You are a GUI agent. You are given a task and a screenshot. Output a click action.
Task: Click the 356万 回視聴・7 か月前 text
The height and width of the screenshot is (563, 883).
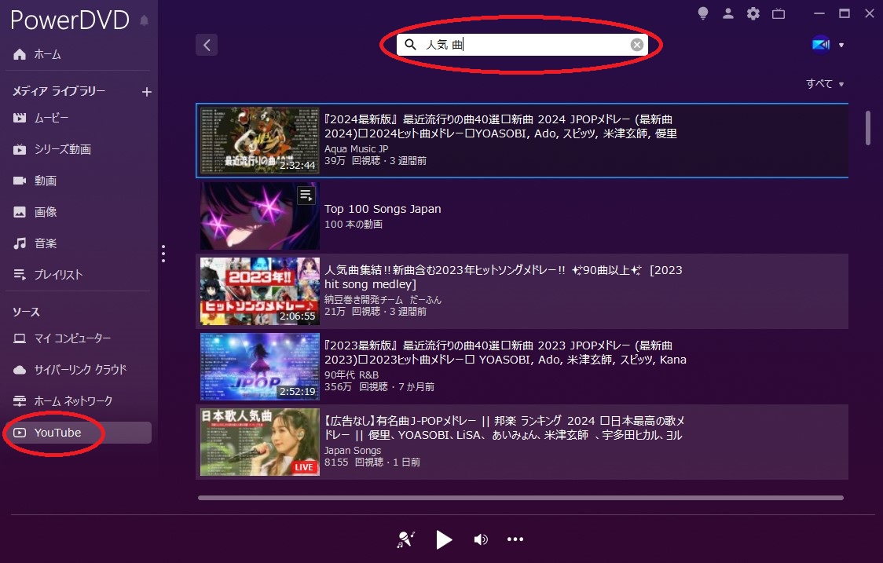click(x=379, y=387)
